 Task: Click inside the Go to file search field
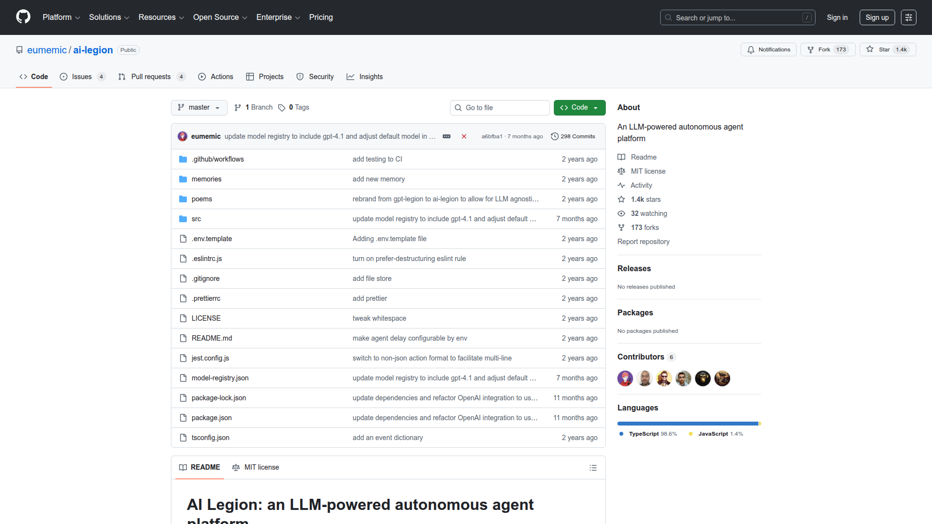point(499,107)
